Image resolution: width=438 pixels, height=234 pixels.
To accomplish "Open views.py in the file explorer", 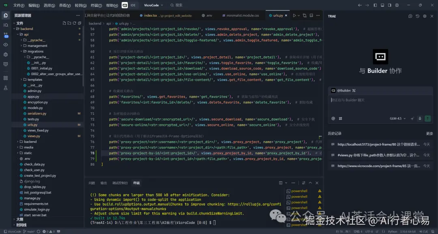I will tap(34, 136).
